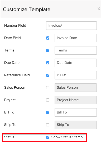Viewport: 101px width, 147px height.
Task: Click the Invoice# number field input
Action: (x=71, y=26)
